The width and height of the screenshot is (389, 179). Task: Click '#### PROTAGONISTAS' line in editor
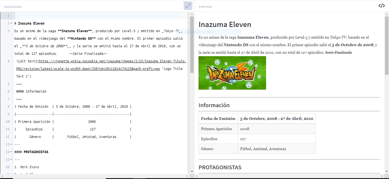click(x=31, y=152)
